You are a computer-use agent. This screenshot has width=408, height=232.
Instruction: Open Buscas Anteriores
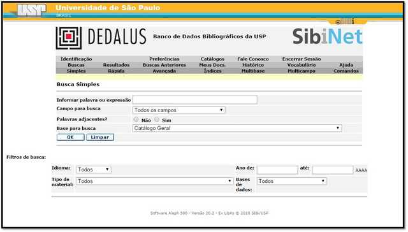coord(164,65)
